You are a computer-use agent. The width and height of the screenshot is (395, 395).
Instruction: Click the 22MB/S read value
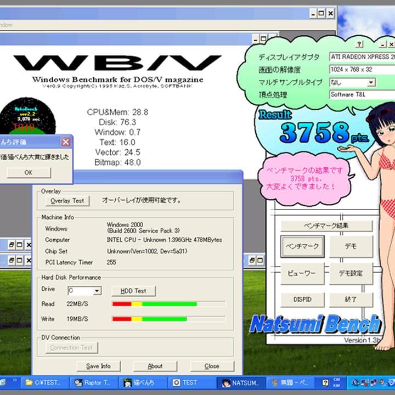[77, 304]
